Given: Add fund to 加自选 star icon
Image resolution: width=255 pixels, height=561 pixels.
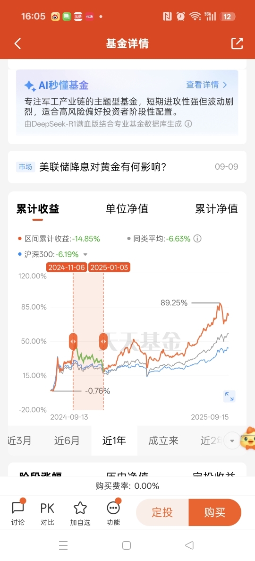Looking at the screenshot, I should pyautogui.click(x=80, y=512).
